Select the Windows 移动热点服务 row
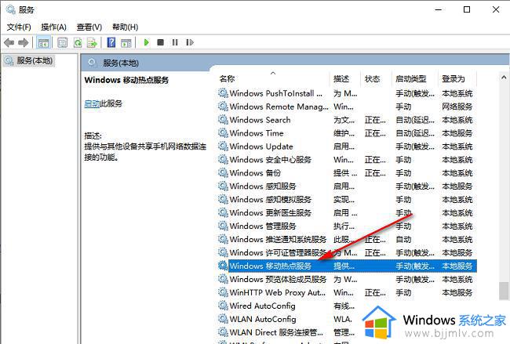This screenshot has width=510, height=344. pos(347,266)
